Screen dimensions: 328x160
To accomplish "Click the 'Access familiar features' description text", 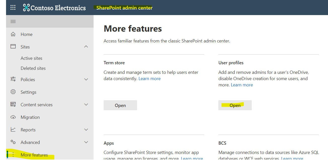I will pyautogui.click(x=167, y=41).
